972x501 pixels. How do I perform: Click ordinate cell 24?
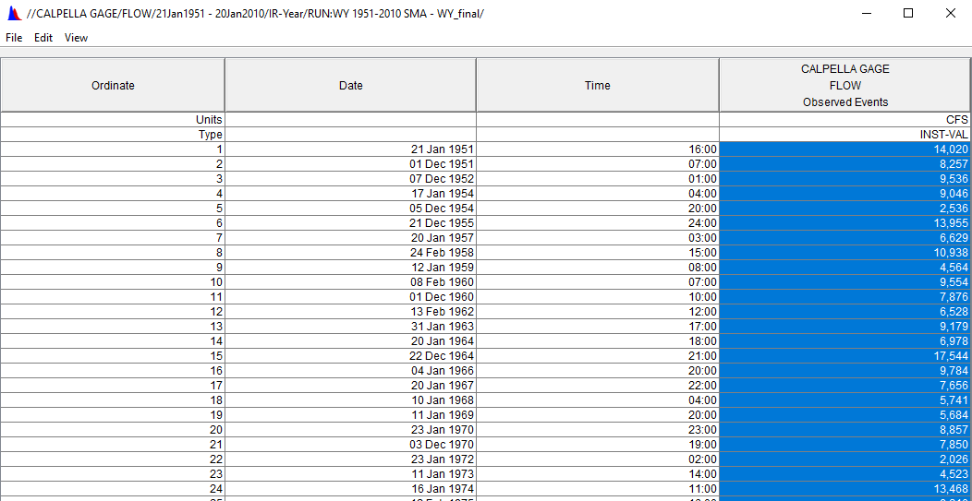112,488
